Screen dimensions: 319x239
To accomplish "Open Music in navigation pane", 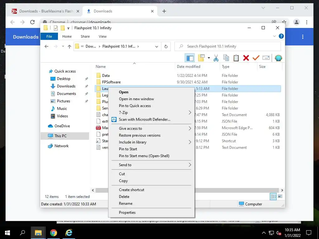I will click(x=62, y=109).
